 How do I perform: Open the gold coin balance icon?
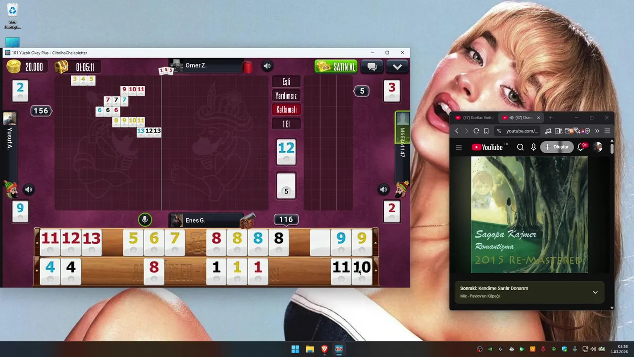14,66
